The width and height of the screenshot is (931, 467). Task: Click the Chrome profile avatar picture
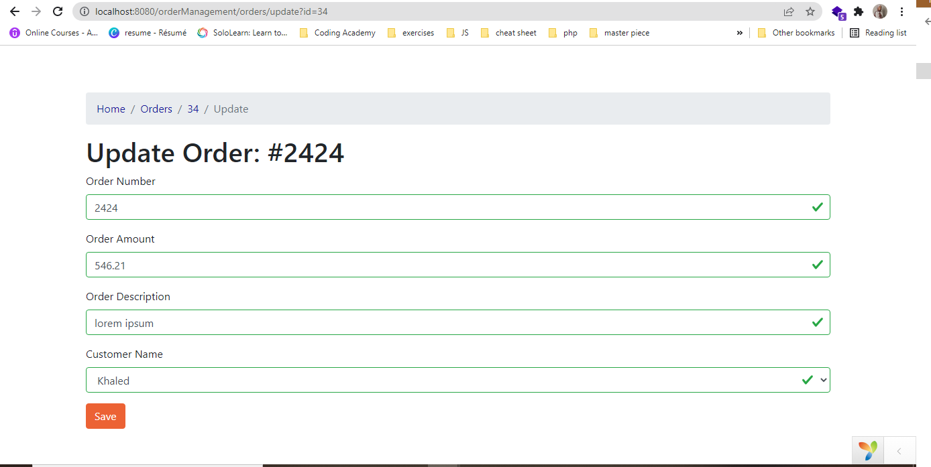pos(881,11)
